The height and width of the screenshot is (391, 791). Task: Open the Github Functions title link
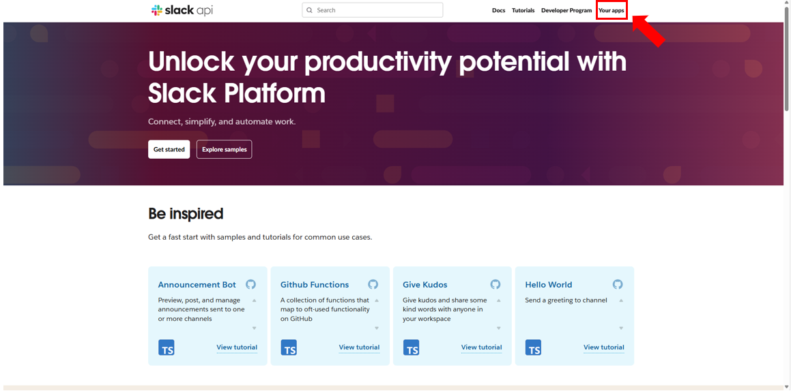(315, 285)
